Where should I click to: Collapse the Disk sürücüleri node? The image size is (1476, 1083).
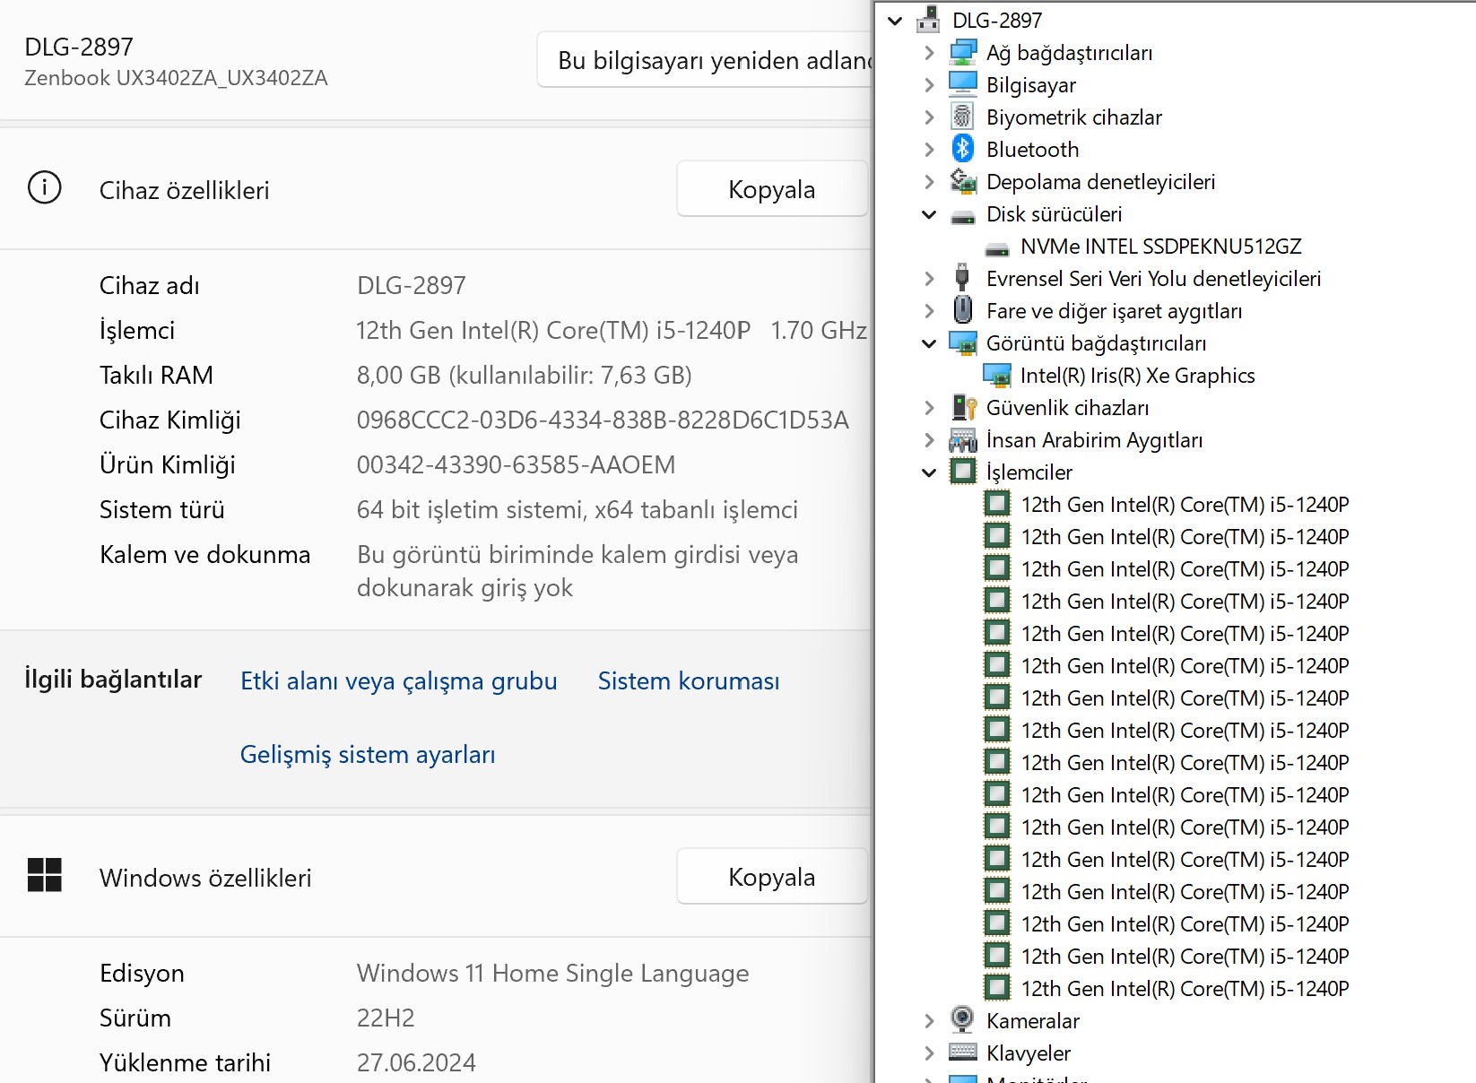[929, 214]
